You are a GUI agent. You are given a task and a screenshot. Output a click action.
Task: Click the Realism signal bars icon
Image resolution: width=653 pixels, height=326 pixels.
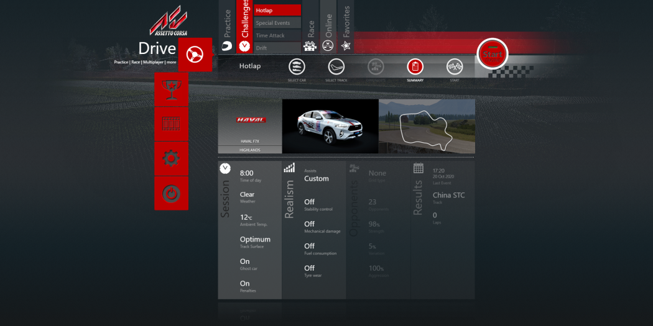tap(289, 168)
